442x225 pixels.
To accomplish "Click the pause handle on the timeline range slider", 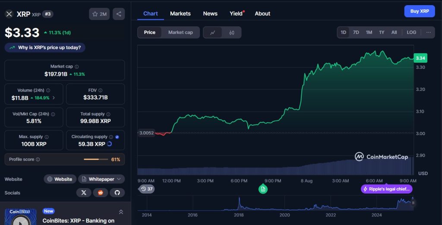I will pos(413,203).
